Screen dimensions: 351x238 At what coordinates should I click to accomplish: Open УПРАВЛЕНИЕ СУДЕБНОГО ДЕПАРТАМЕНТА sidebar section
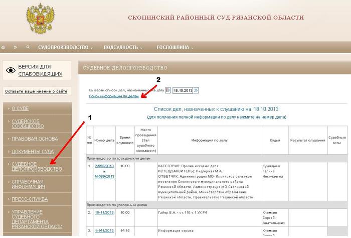point(37,219)
